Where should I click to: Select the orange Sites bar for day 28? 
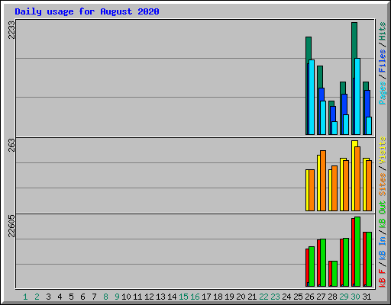pyautogui.click(x=334, y=188)
